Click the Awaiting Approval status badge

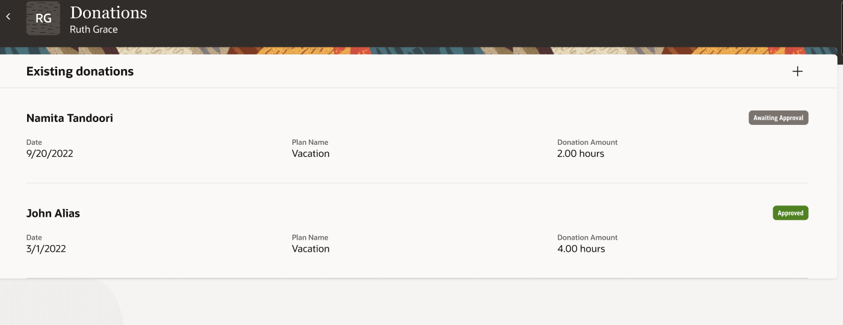coord(778,118)
